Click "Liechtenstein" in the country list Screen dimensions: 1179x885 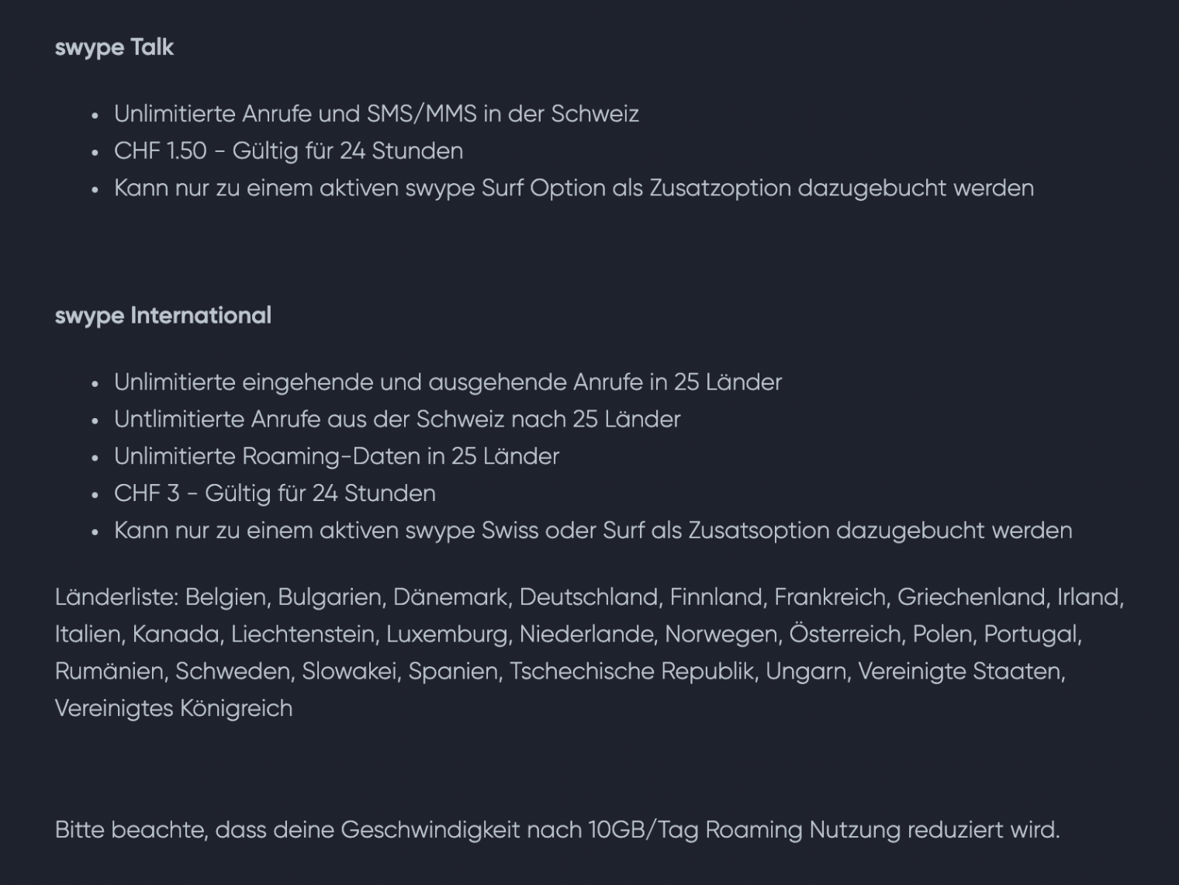pyautogui.click(x=303, y=634)
